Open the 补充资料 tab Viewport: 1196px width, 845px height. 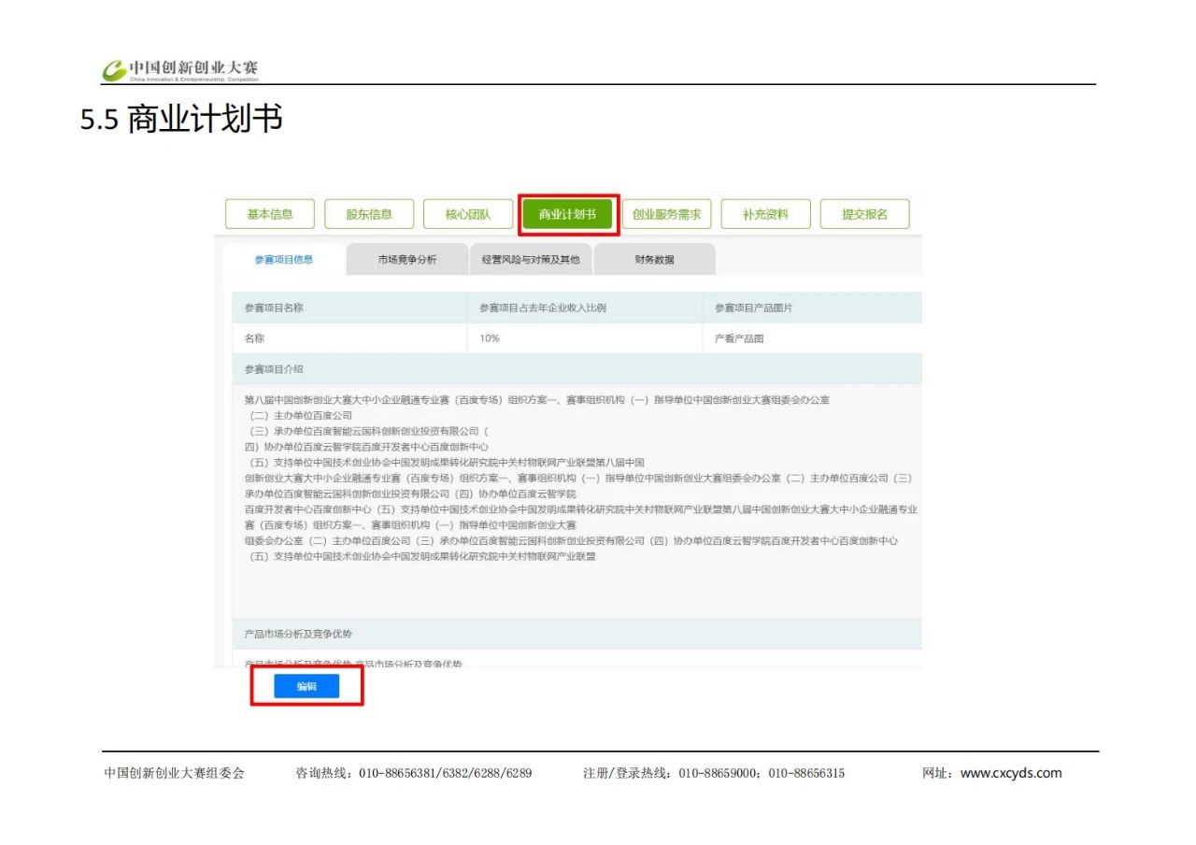765,214
